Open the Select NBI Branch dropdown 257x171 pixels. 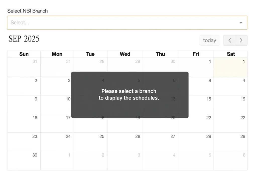point(123,23)
